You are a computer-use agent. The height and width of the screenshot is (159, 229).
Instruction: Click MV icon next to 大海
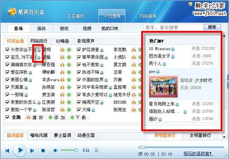tap(94, 110)
